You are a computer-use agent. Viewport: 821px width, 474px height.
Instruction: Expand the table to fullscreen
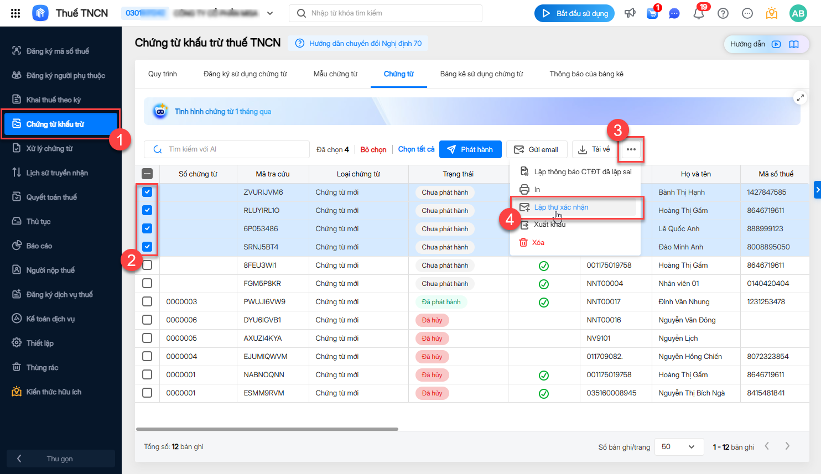pyautogui.click(x=800, y=98)
